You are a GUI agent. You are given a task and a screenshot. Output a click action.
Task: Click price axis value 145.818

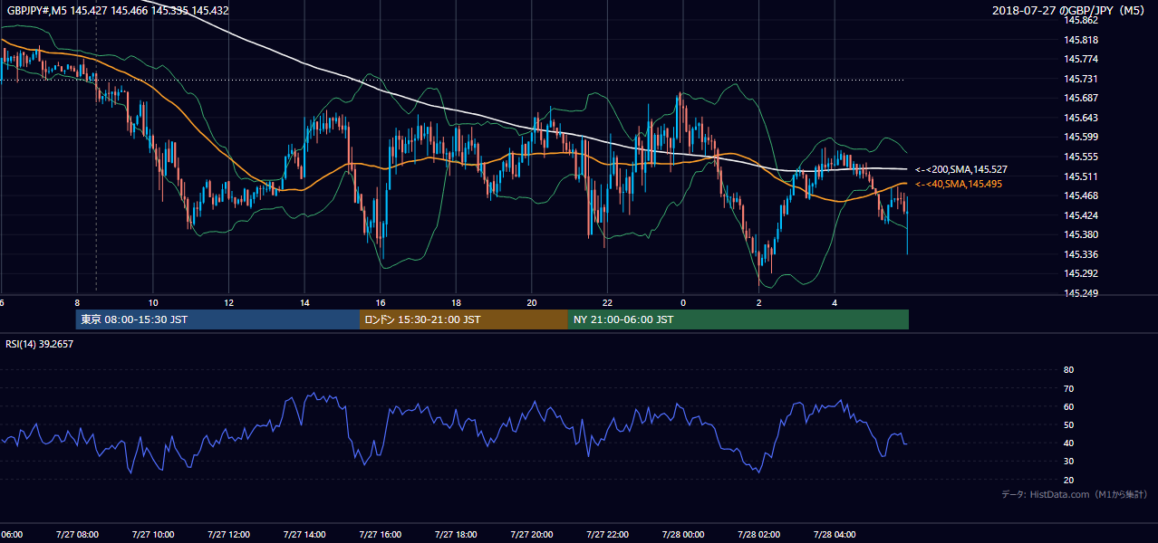tap(1080, 40)
